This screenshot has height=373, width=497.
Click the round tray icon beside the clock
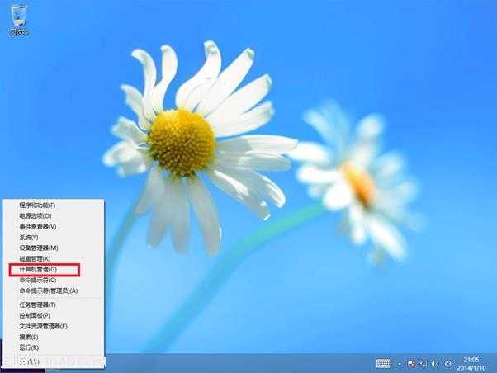tap(447, 363)
